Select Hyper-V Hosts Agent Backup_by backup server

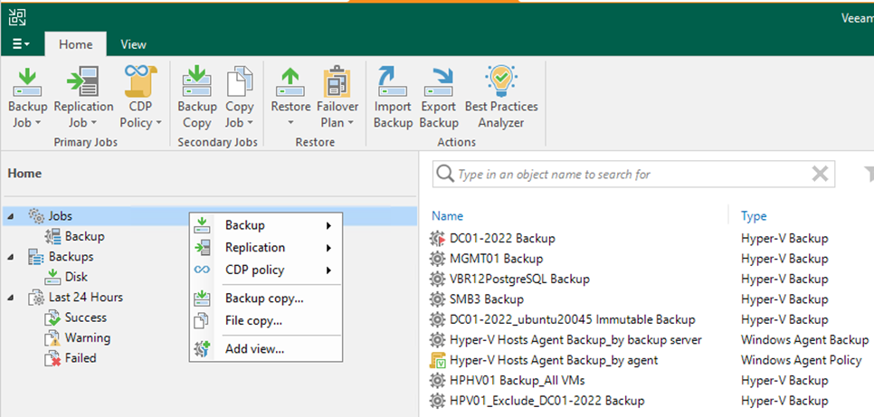click(575, 339)
